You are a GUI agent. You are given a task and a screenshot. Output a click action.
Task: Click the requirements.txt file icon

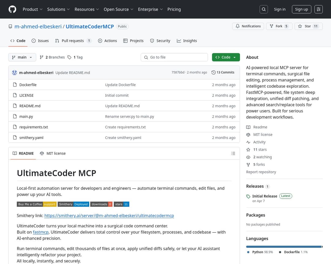point(15,127)
